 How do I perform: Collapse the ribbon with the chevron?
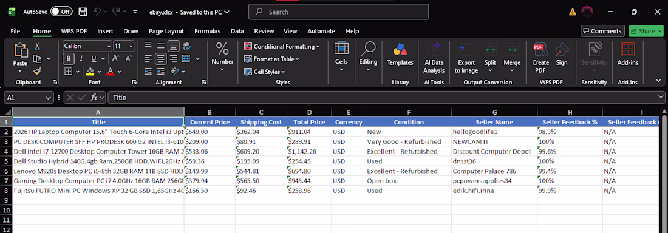coord(658,81)
